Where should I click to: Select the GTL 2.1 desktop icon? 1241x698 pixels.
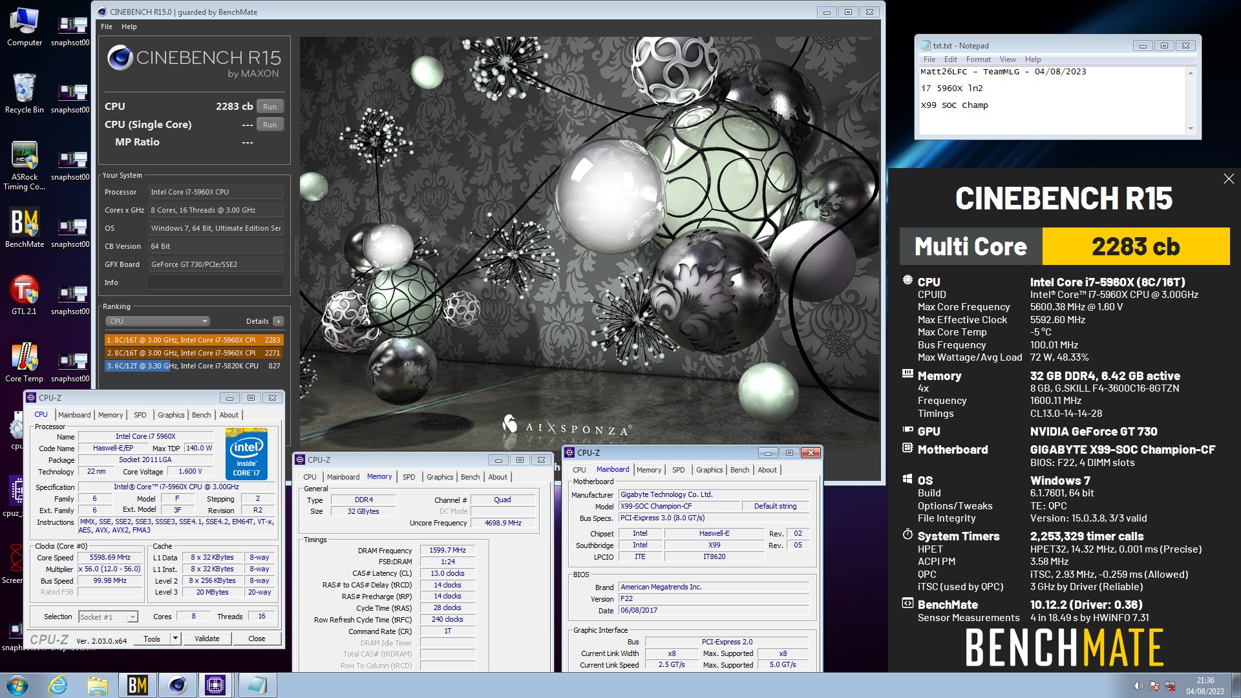coord(25,295)
